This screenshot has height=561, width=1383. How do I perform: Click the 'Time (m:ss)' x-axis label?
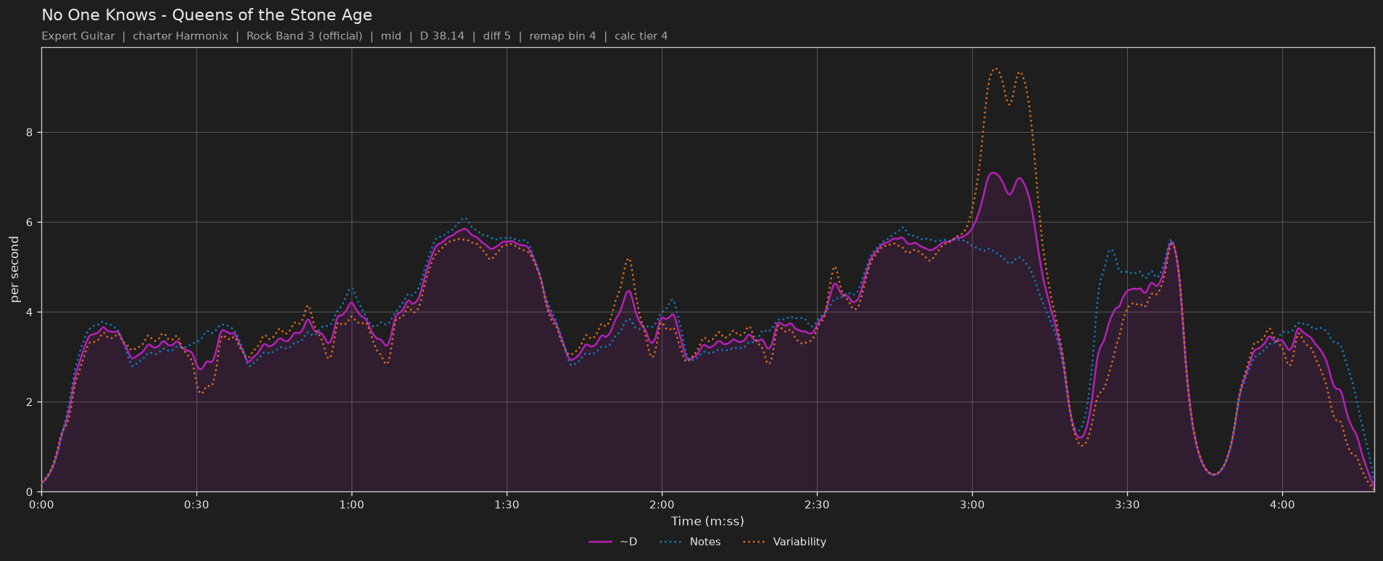click(x=707, y=521)
